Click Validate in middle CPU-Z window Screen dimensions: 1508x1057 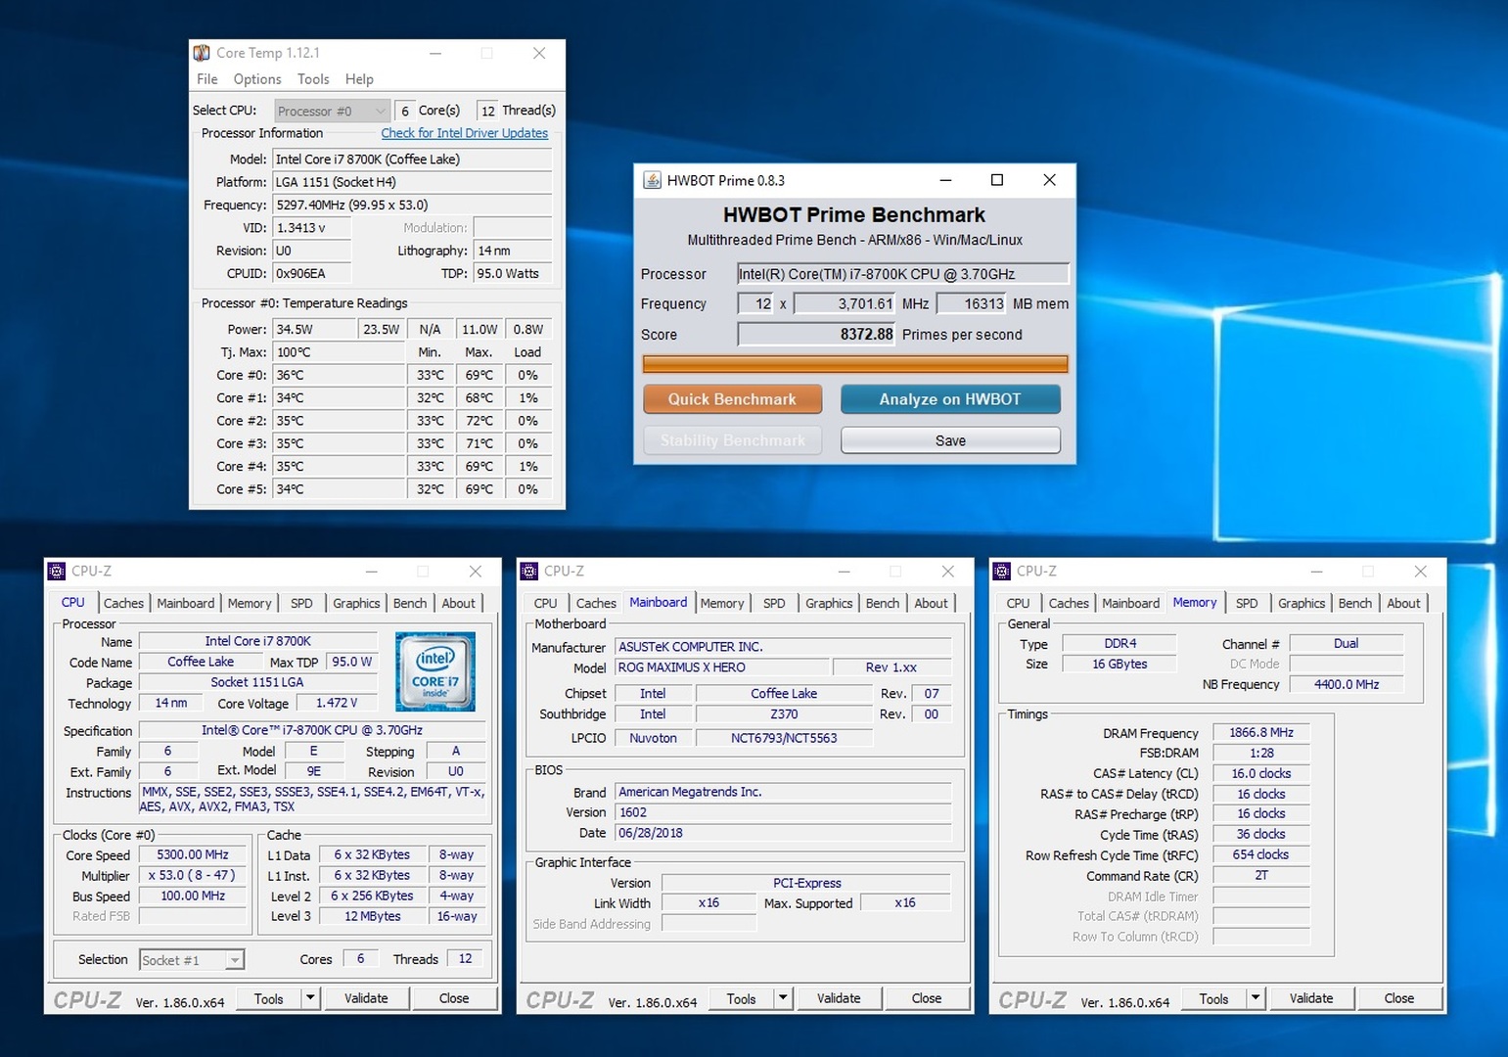pyautogui.click(x=839, y=998)
